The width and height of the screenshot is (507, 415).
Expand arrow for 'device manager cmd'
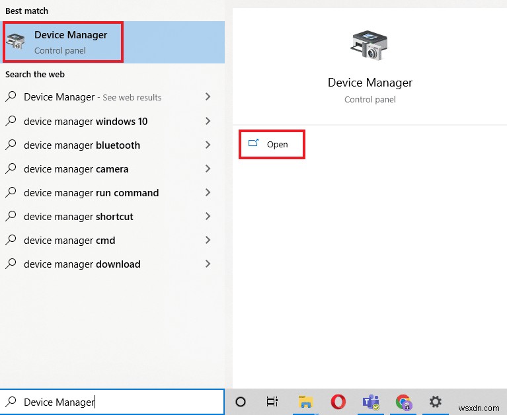pos(208,240)
